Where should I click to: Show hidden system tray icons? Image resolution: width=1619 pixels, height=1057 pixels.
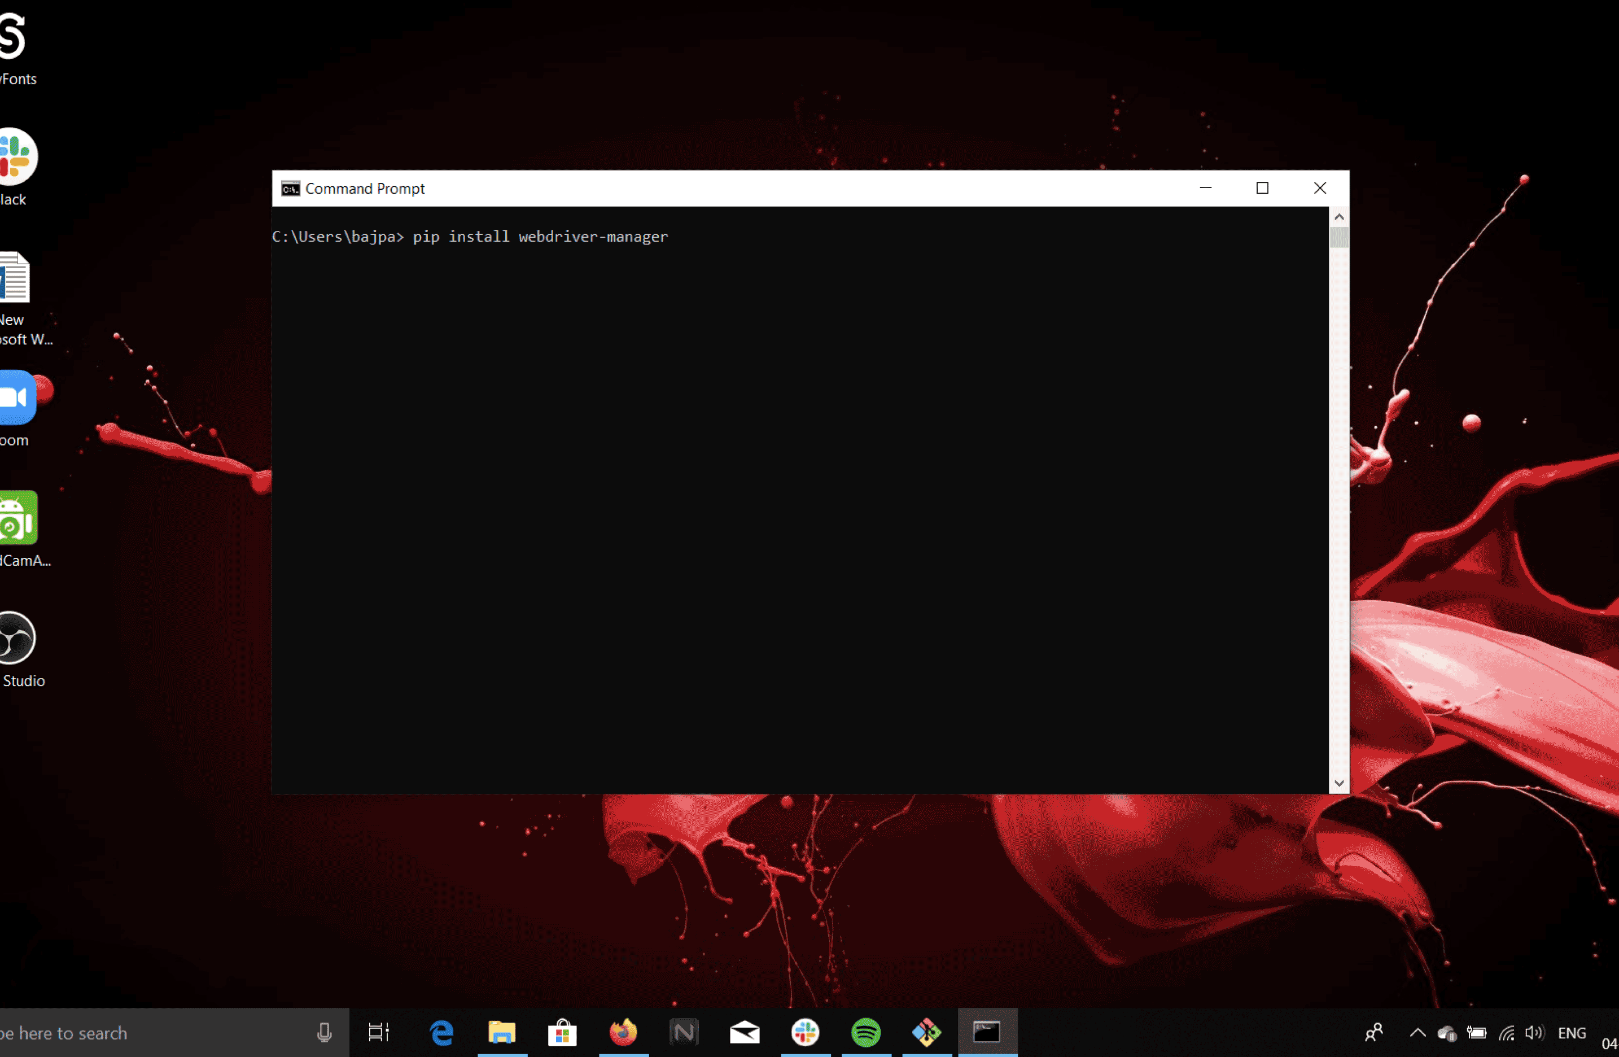point(1417,1033)
